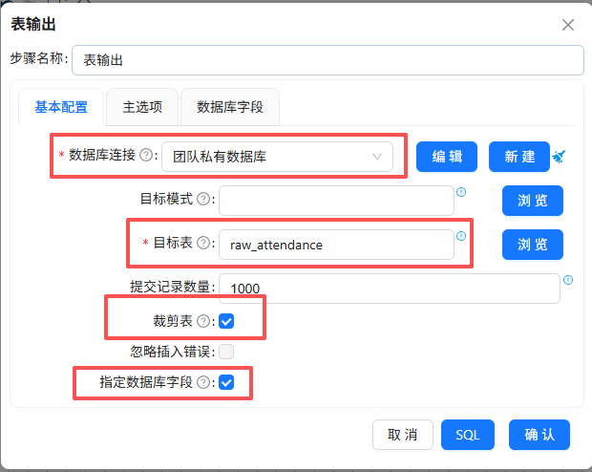The width and height of the screenshot is (592, 472).
Task: Close the 表输出 dialog with X
Action: coord(568,25)
